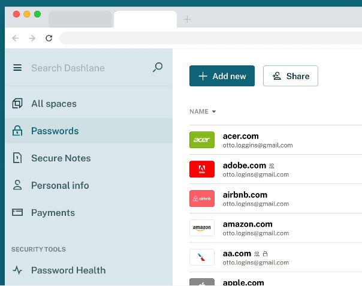Viewport: 362px width, 286px height.
Task: Click the lock icon next to aa.com
Action: click(266, 254)
